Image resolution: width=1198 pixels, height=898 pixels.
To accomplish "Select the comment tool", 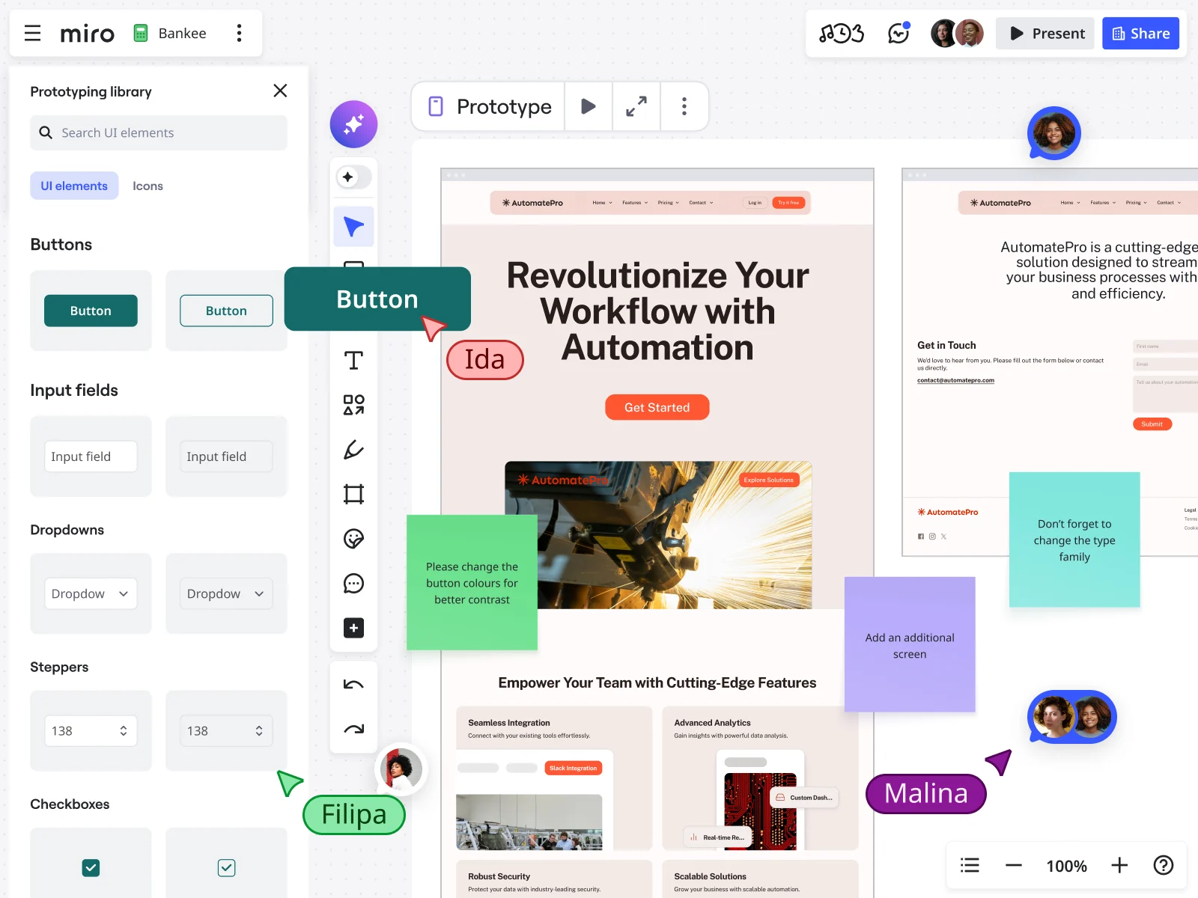I will click(353, 583).
